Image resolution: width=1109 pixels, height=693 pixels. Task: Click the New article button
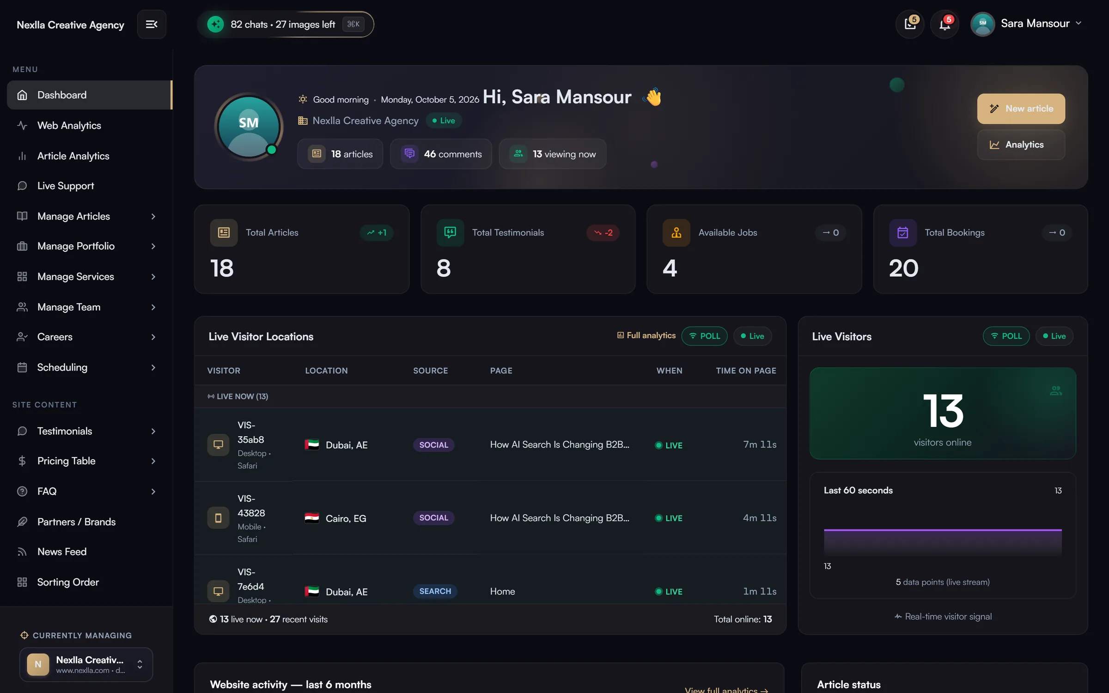[x=1021, y=109]
